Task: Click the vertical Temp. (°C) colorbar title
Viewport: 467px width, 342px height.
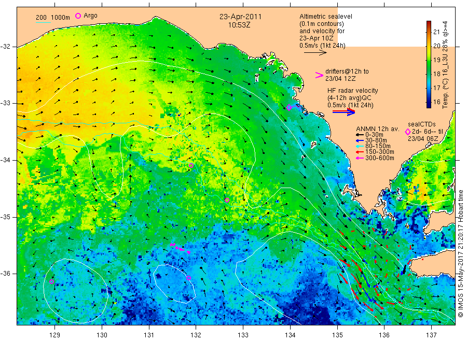Action: point(445,65)
